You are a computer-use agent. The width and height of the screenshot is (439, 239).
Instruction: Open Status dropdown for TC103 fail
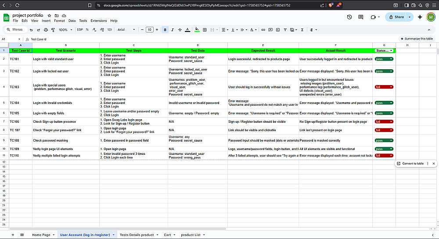[384, 87]
